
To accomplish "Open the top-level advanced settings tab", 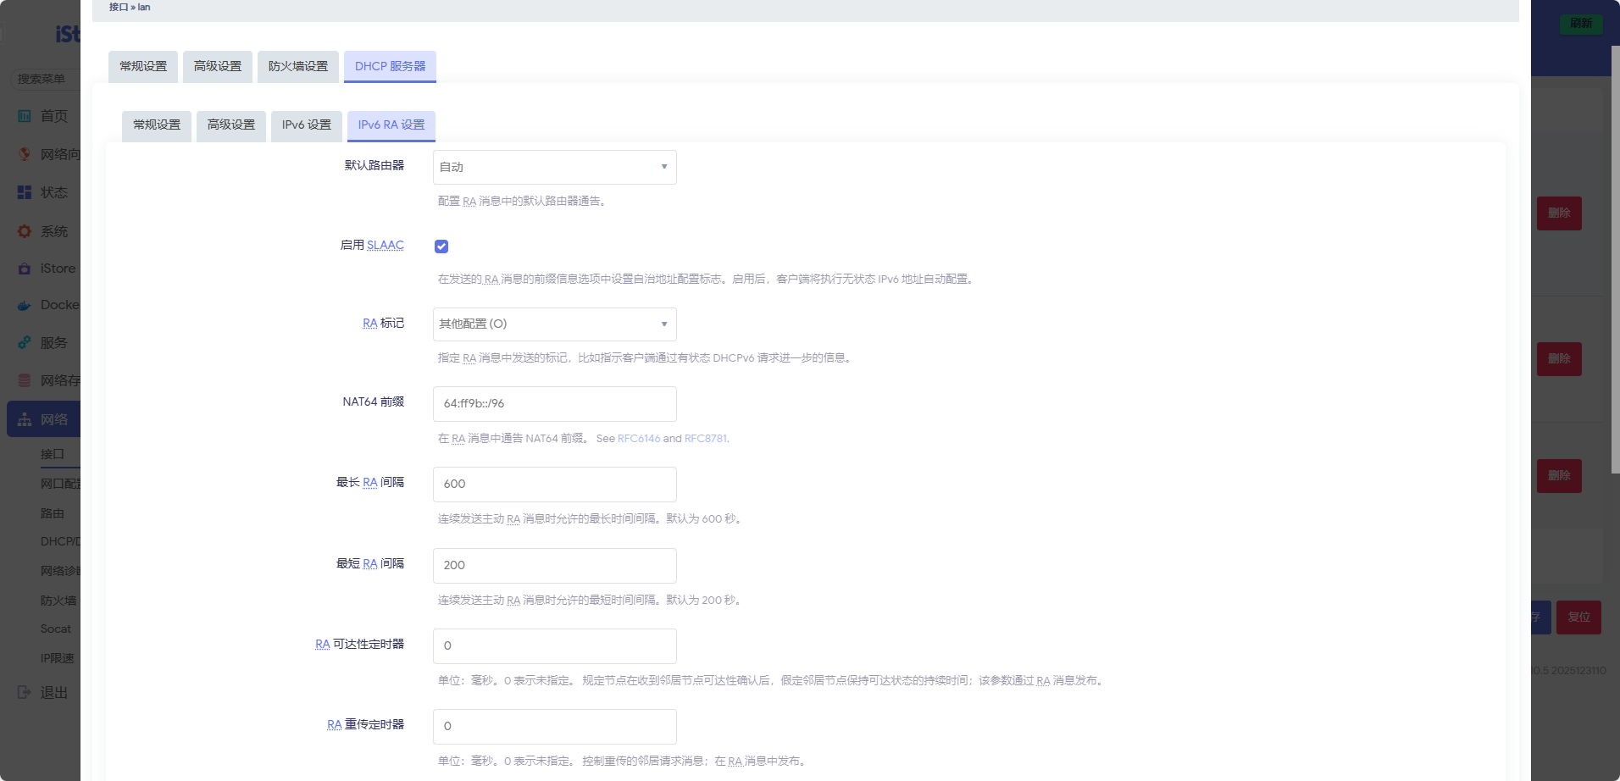I will (218, 66).
